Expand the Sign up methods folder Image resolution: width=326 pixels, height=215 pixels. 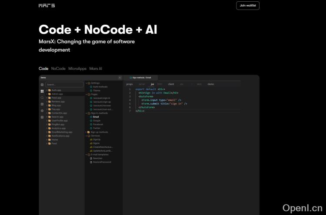pyautogui.click(x=86, y=132)
